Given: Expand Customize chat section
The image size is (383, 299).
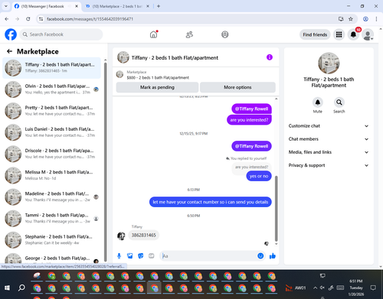Looking at the screenshot, I should (329, 126).
